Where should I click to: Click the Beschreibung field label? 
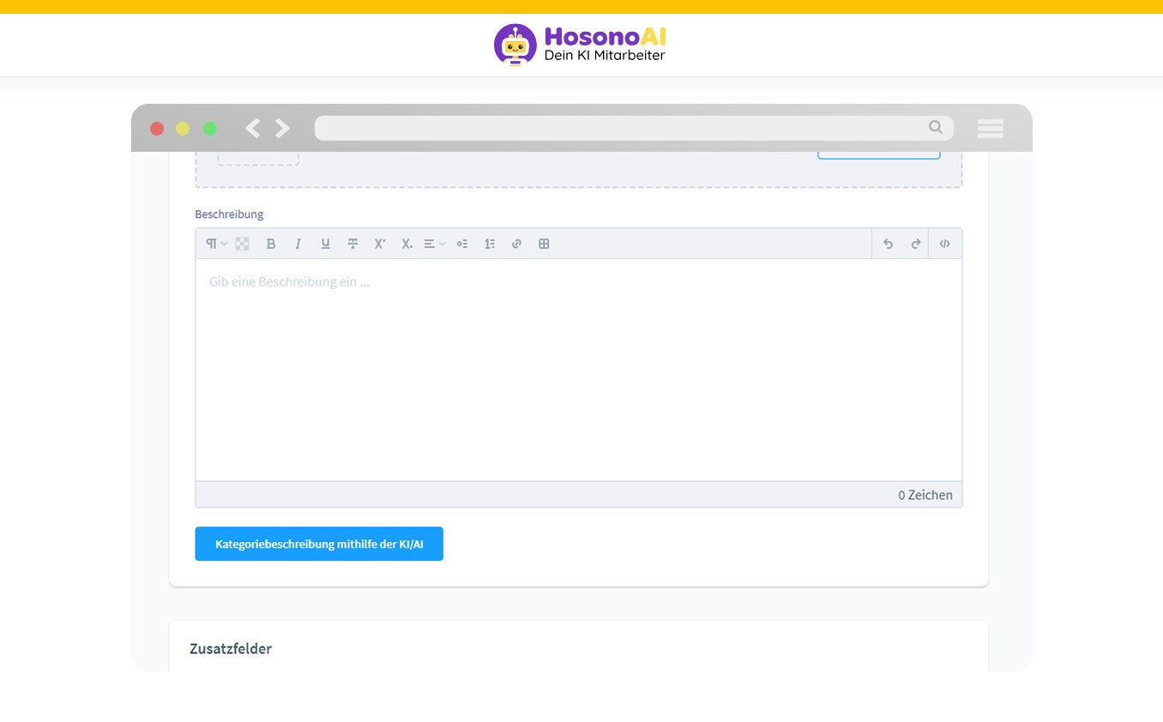(x=229, y=214)
